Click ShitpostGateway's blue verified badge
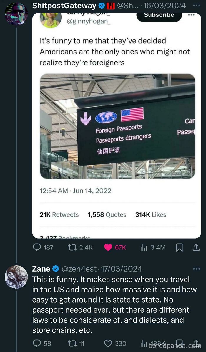Viewport: 206px width, 352px height. click(102, 6)
